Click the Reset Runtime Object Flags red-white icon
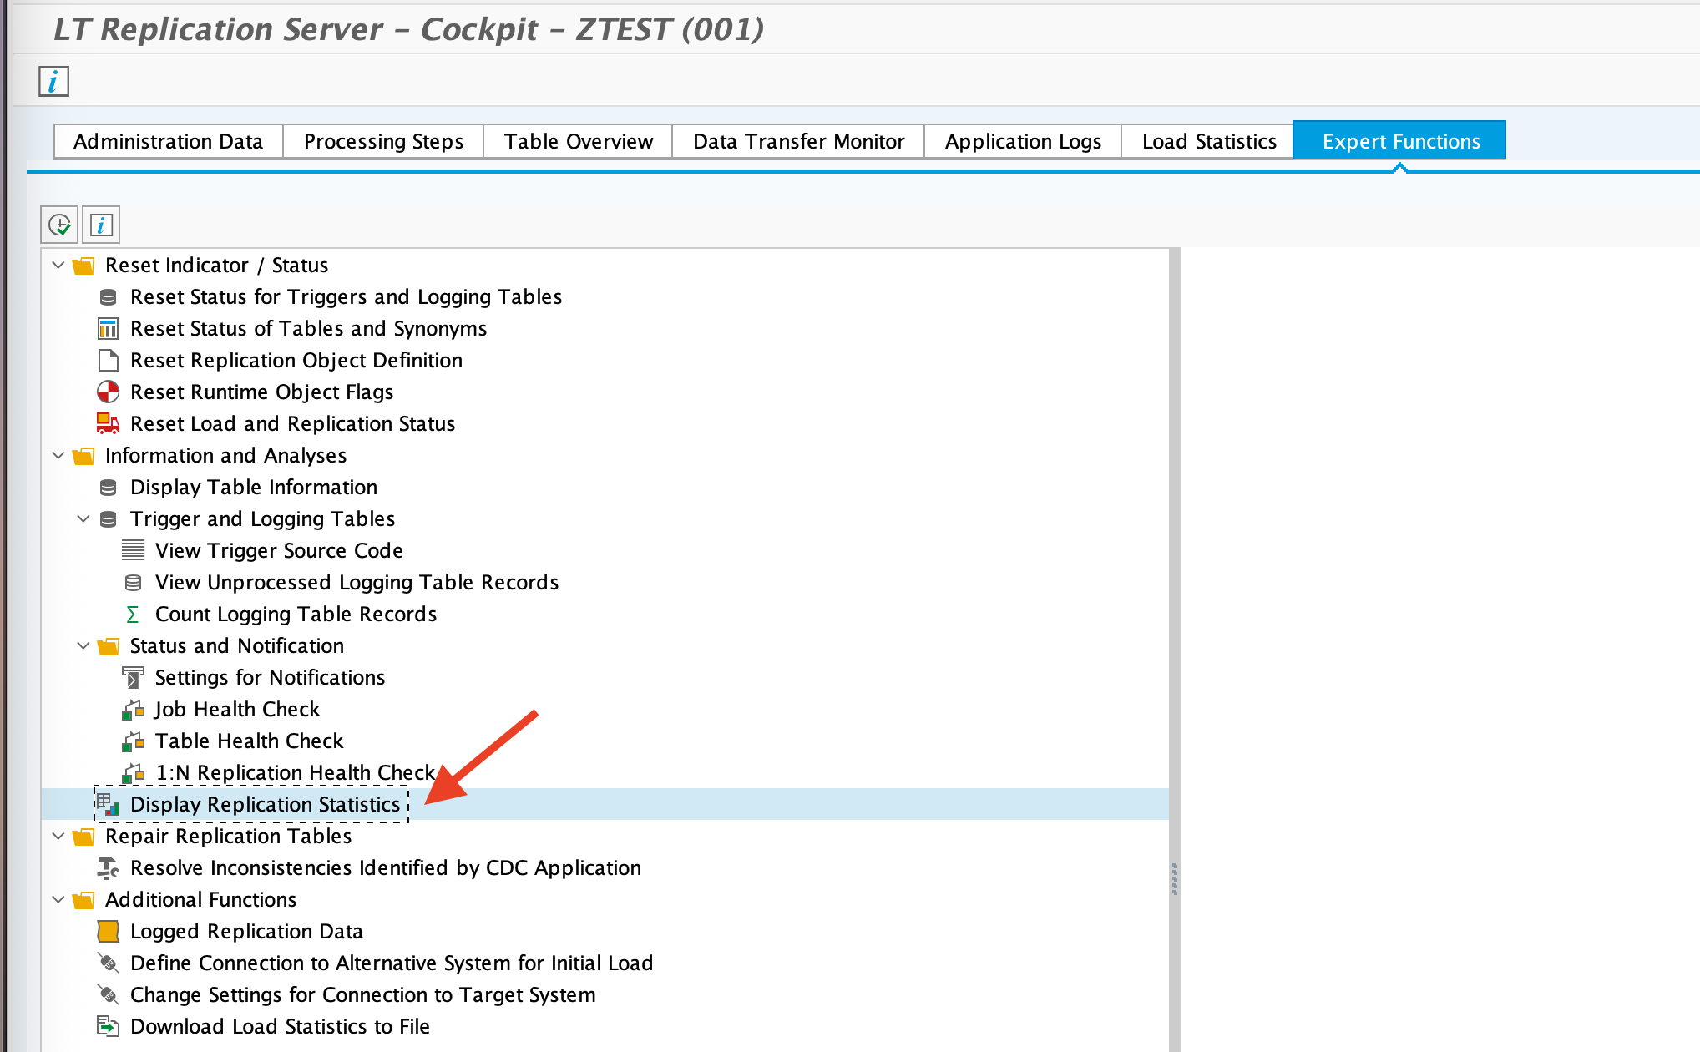The width and height of the screenshot is (1700, 1052). point(108,392)
